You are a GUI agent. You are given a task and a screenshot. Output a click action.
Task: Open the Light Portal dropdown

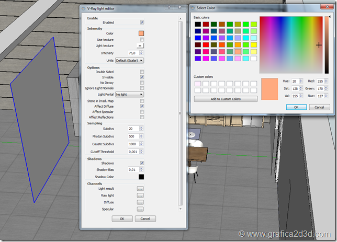[x=130, y=95]
